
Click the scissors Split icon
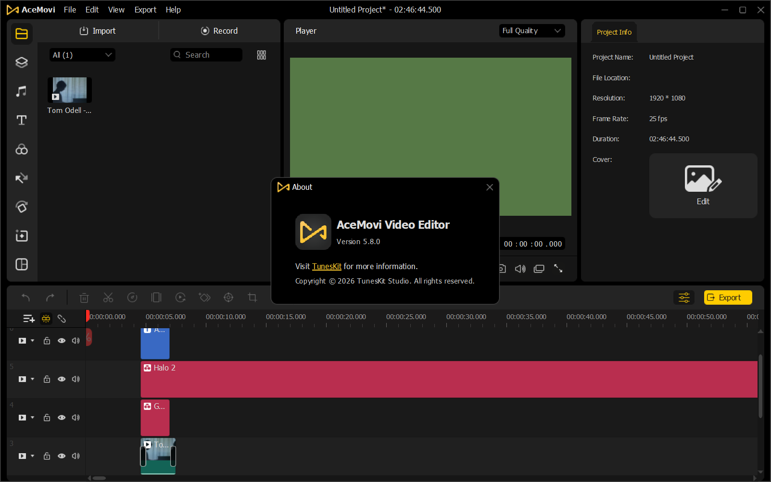108,298
